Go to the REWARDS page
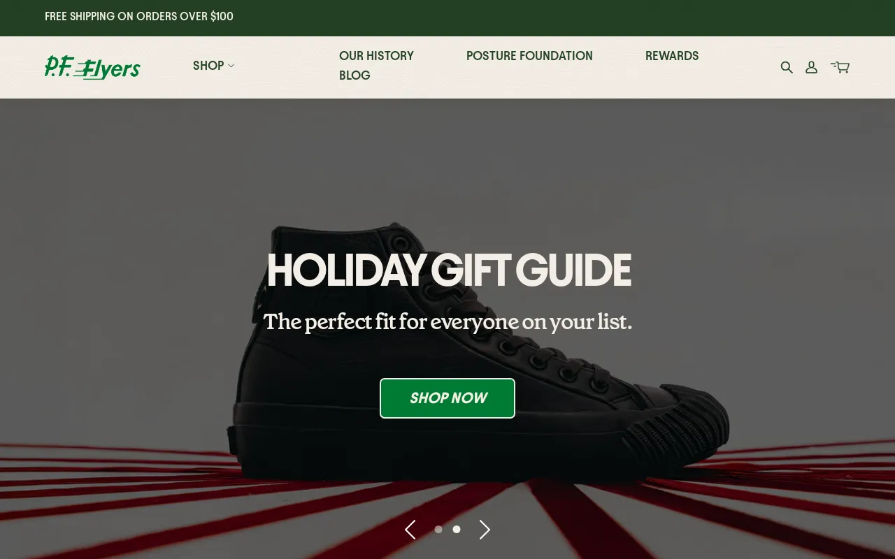895x559 pixels. point(672,56)
